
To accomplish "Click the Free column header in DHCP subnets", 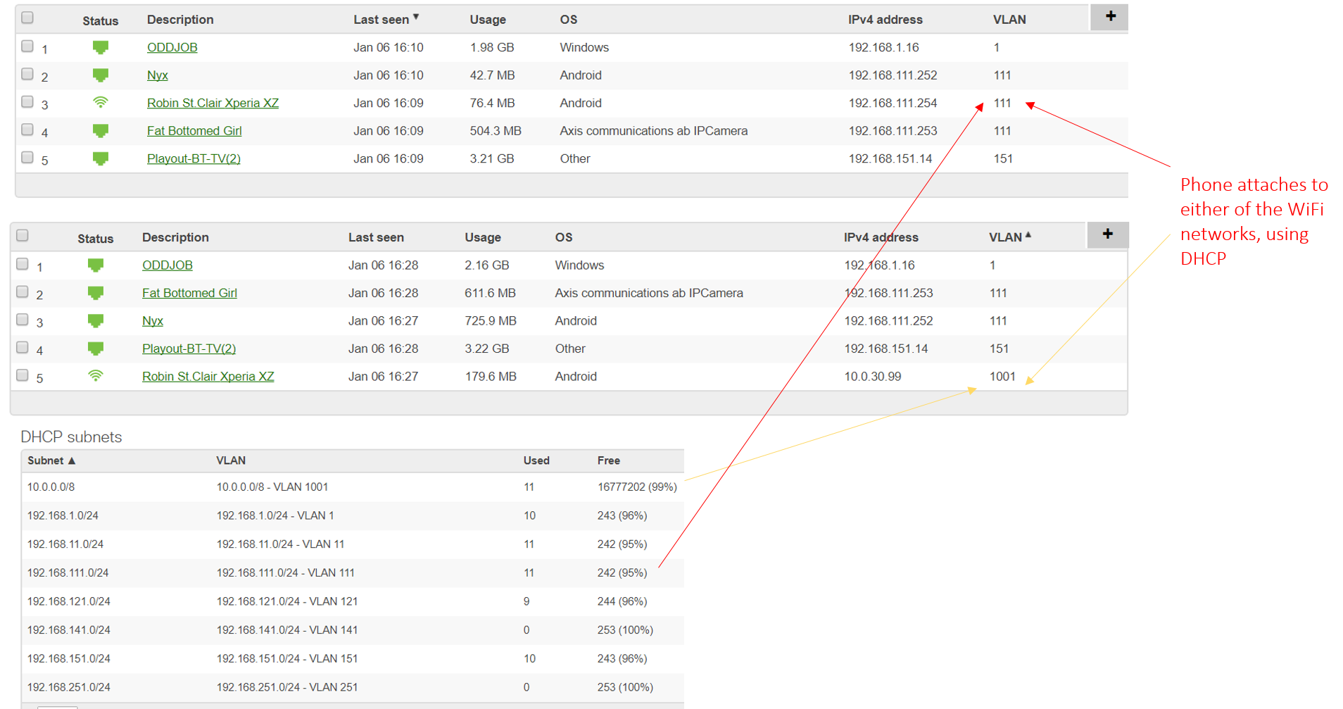I will point(608,460).
